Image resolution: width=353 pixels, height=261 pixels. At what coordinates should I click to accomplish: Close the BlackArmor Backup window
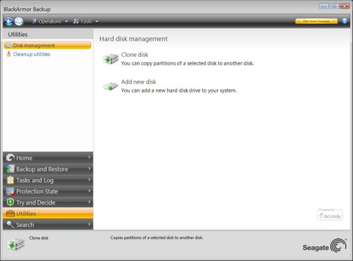pyautogui.click(x=344, y=6)
